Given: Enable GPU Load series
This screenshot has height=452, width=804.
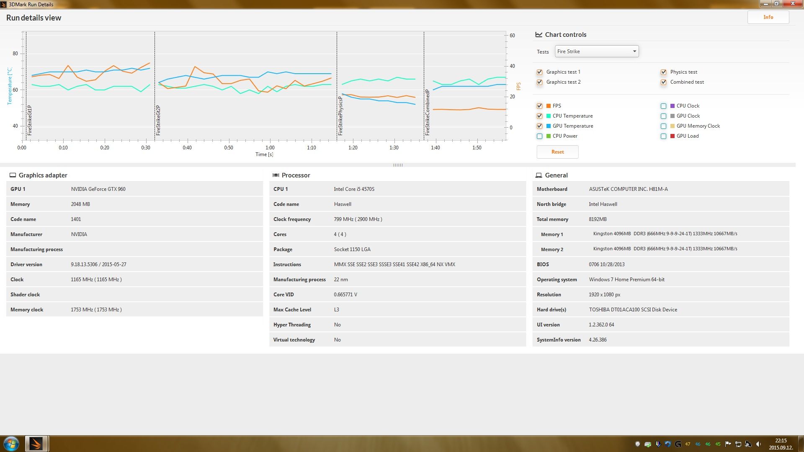Looking at the screenshot, I should [663, 136].
